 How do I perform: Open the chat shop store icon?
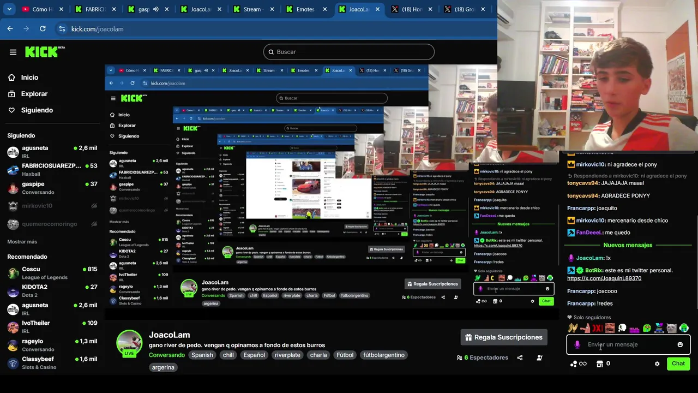(x=600, y=364)
